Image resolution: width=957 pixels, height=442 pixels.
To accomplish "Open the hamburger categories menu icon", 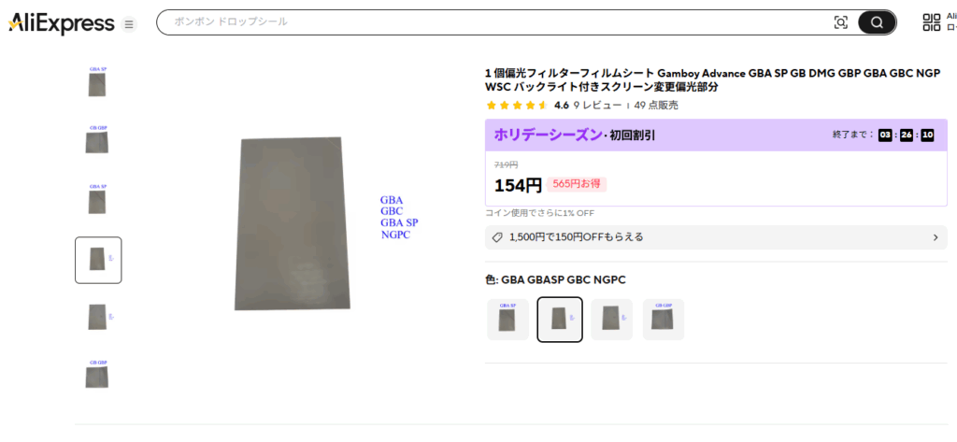I will pos(129,24).
